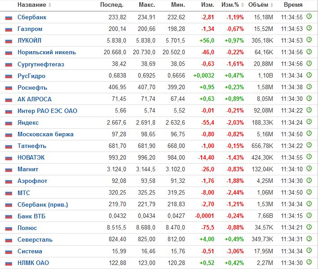This screenshot has height=269, width=318.
Task: Open the Аэрофлот stock link
Action: click(32, 181)
